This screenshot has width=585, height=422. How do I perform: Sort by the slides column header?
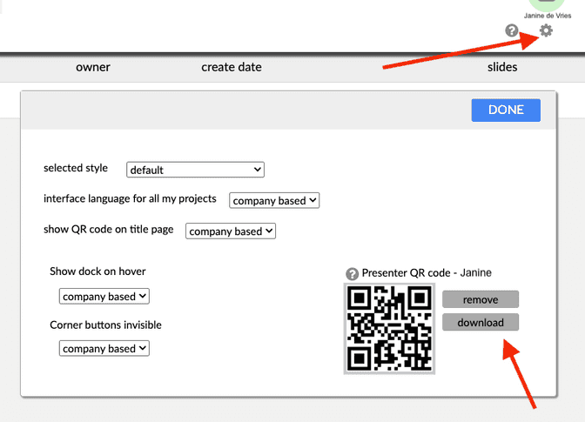502,67
